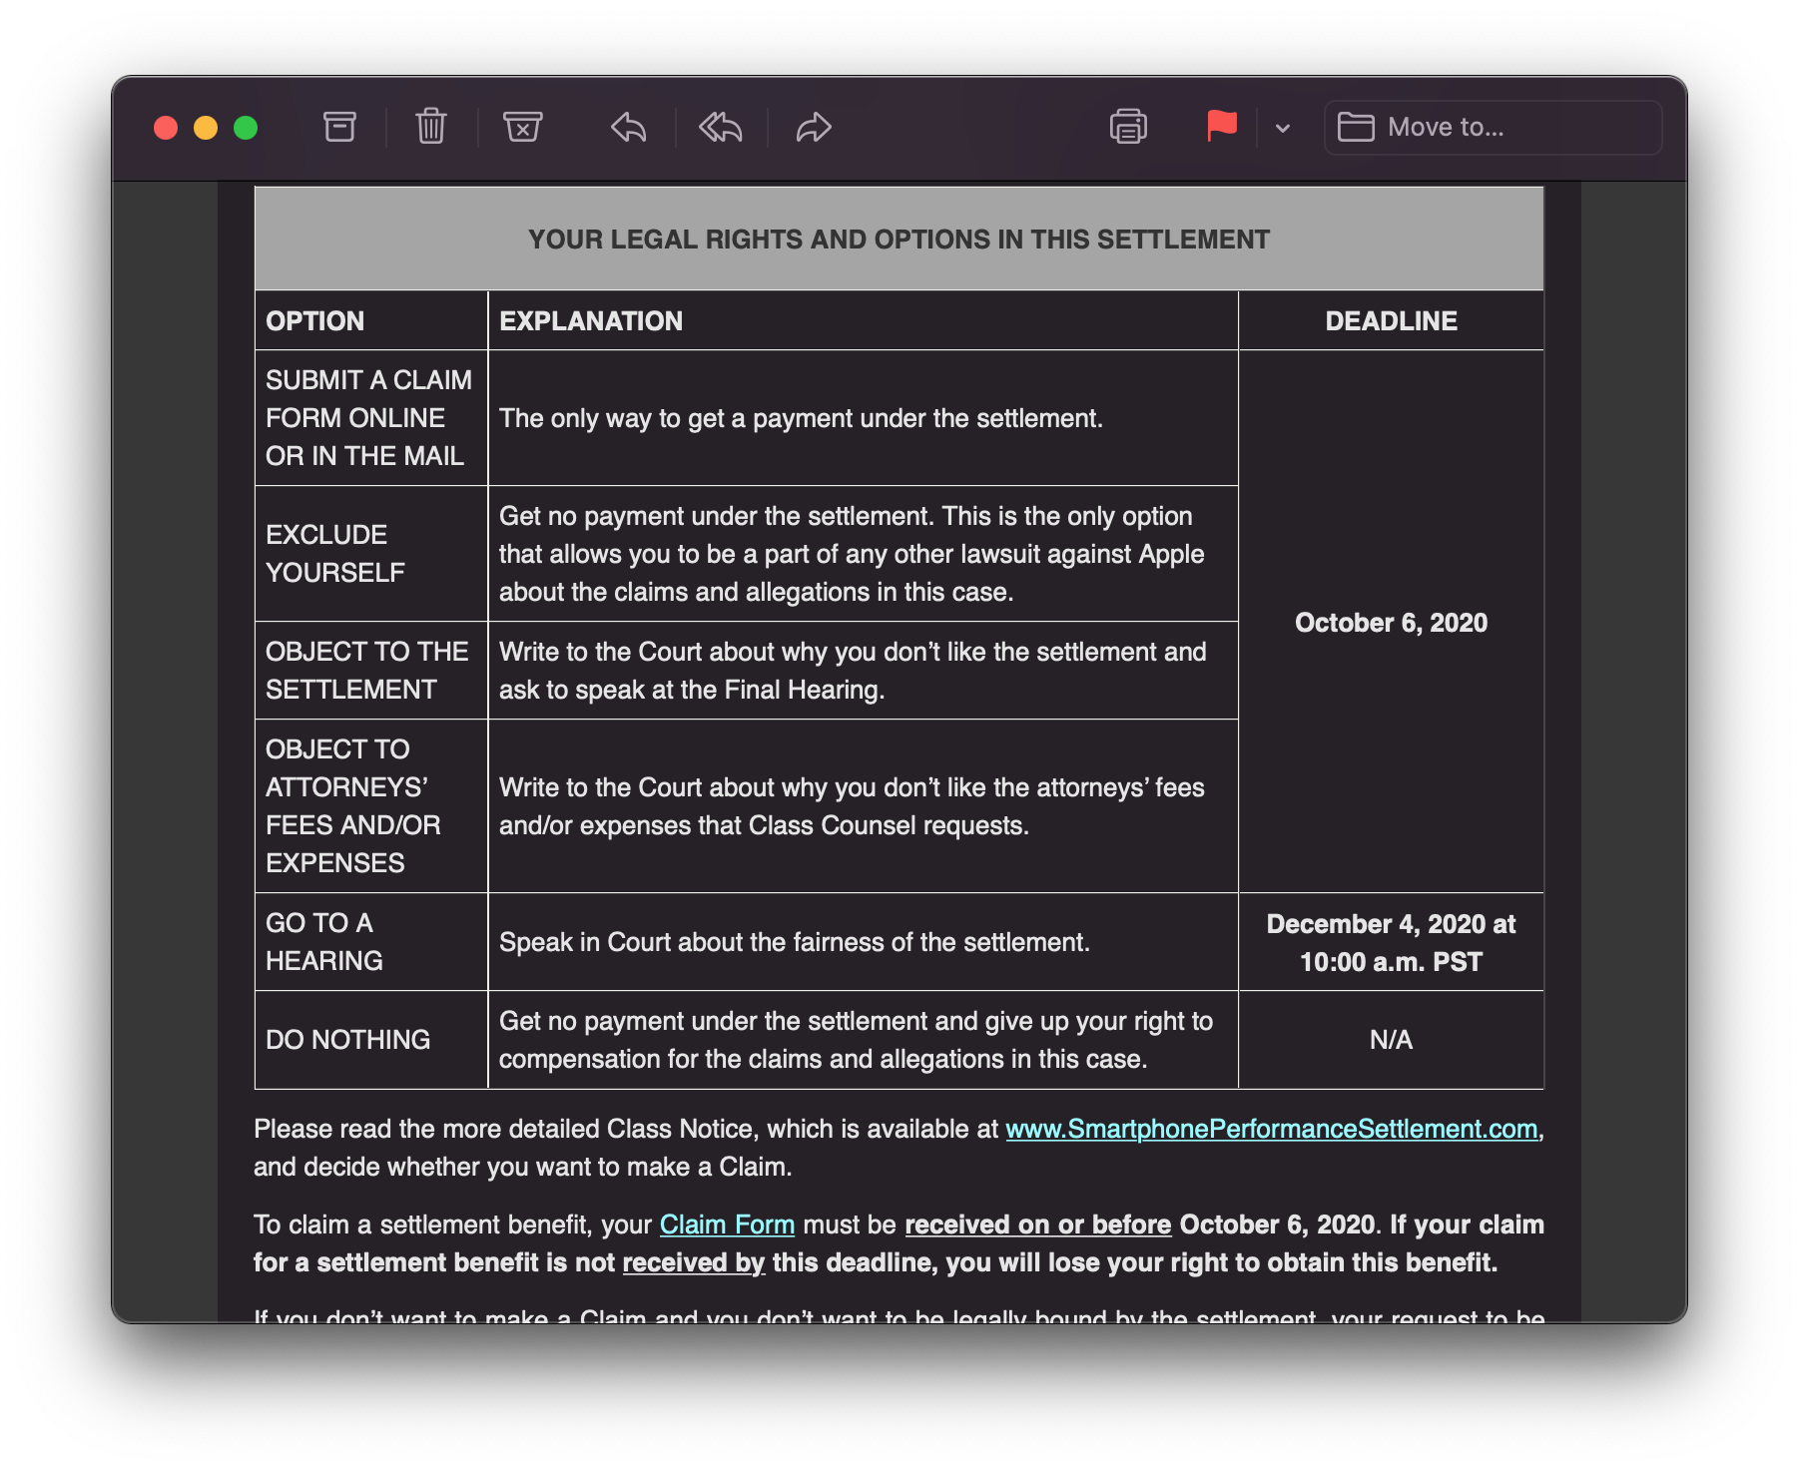This screenshot has width=1799, height=1471.
Task: Click the underlined 'received by' text
Action: point(694,1262)
